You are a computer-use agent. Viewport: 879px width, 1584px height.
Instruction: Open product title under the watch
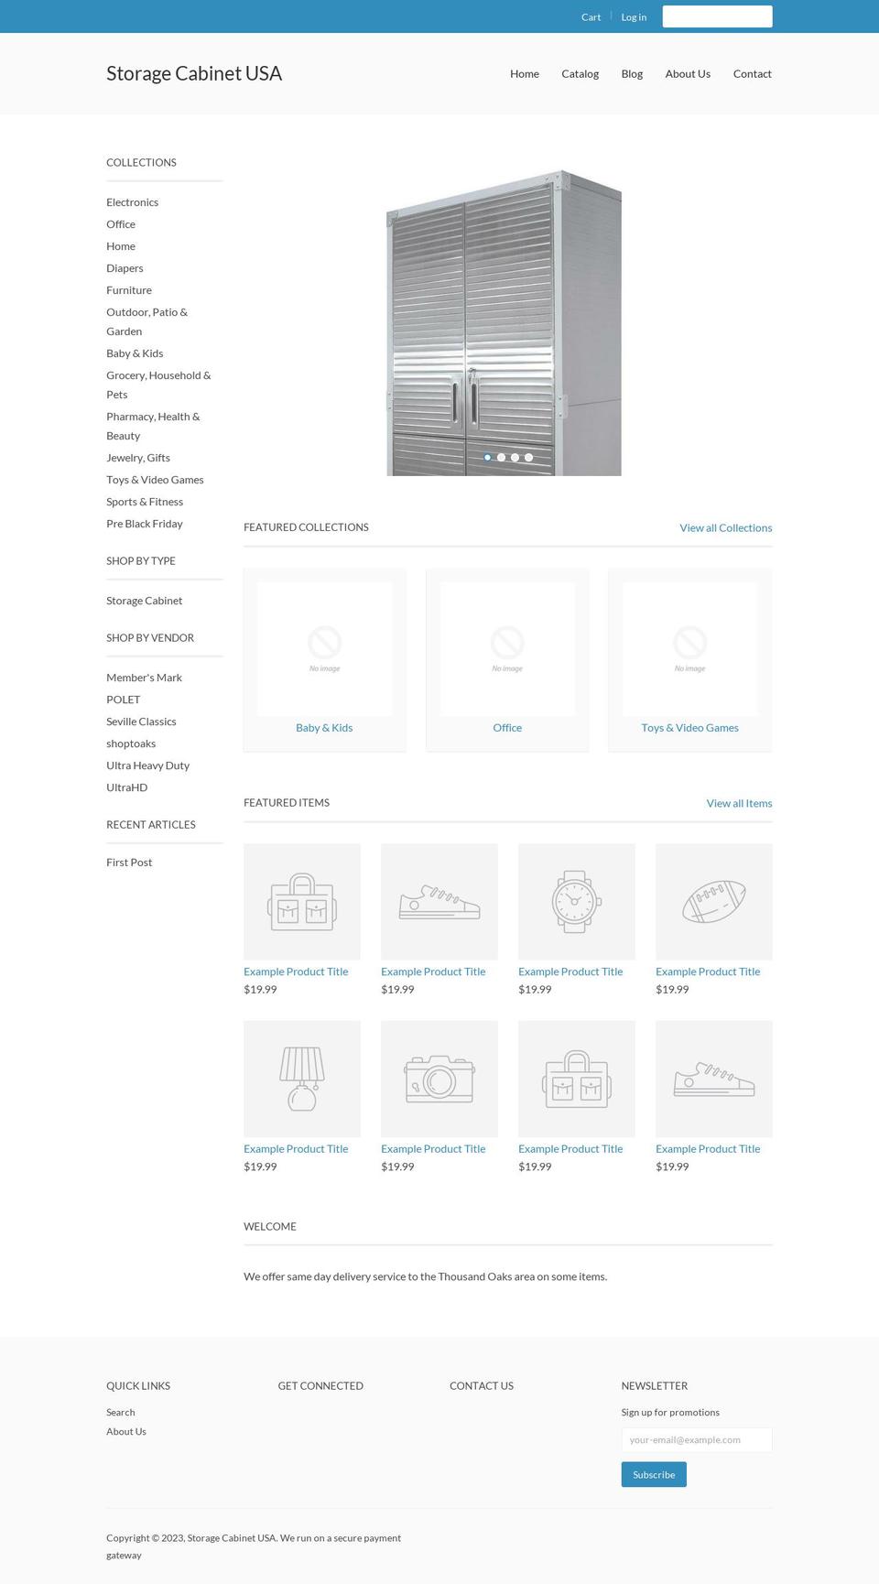pyautogui.click(x=570, y=972)
